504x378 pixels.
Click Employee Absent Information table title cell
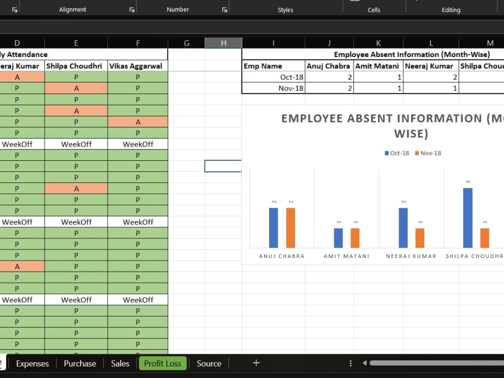click(373, 54)
